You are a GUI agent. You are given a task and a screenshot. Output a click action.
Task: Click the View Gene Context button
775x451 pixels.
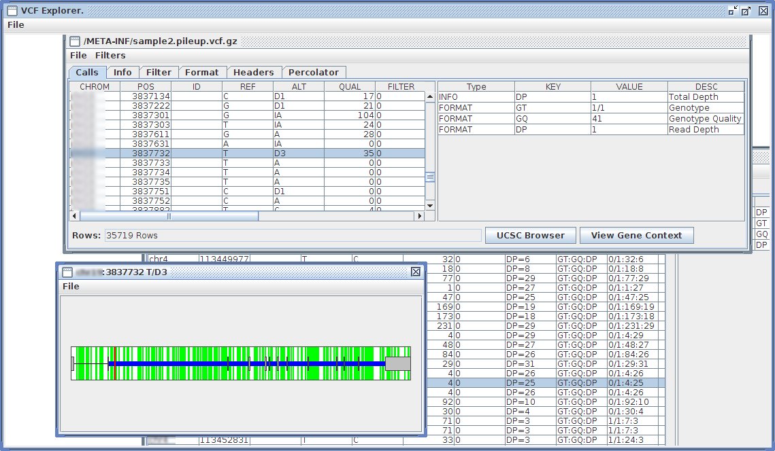(636, 235)
